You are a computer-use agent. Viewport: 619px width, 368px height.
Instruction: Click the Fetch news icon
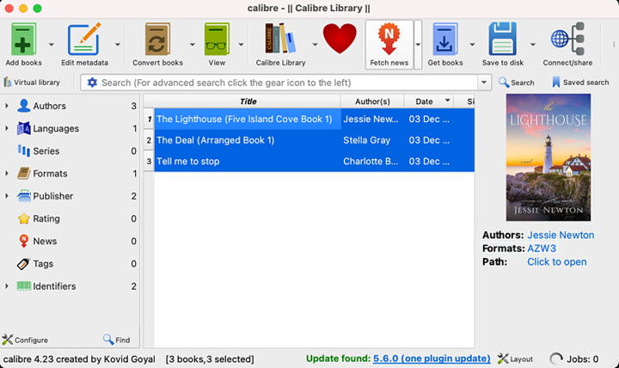[389, 39]
